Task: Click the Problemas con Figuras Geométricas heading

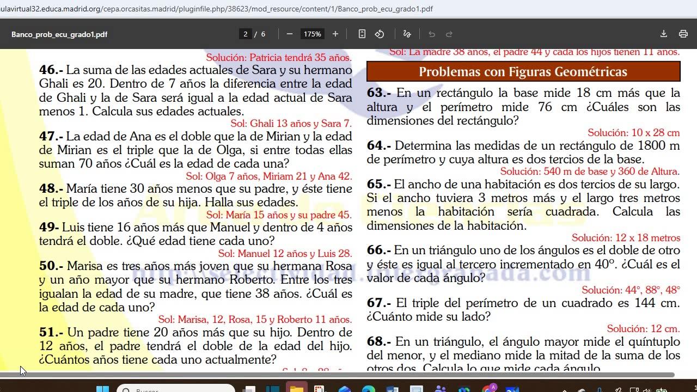Action: tap(523, 72)
